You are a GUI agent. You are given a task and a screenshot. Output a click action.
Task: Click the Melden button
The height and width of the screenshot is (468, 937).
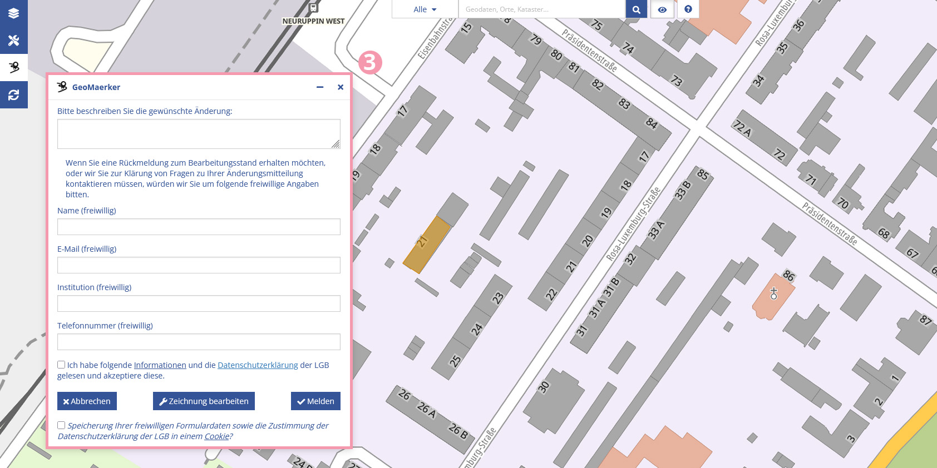pos(315,401)
